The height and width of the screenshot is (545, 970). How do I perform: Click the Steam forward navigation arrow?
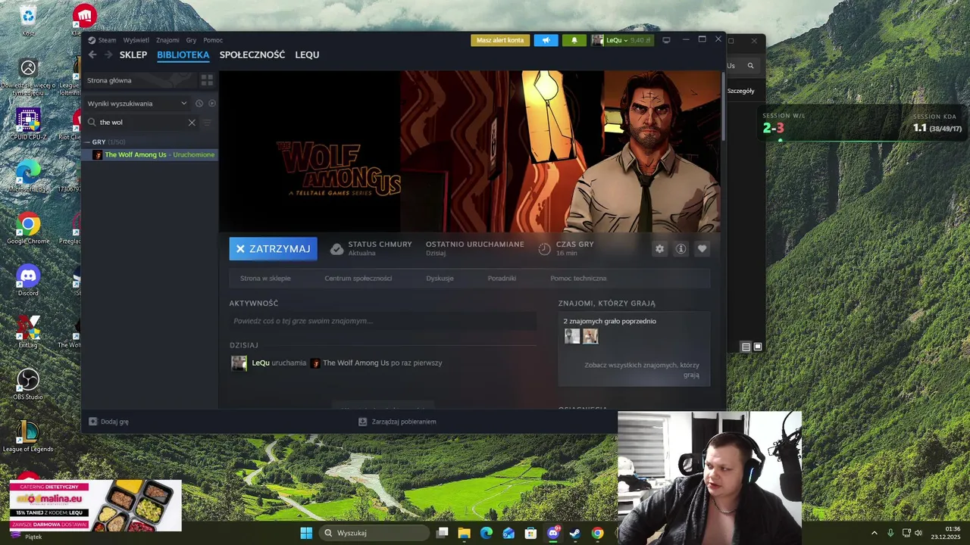point(108,54)
